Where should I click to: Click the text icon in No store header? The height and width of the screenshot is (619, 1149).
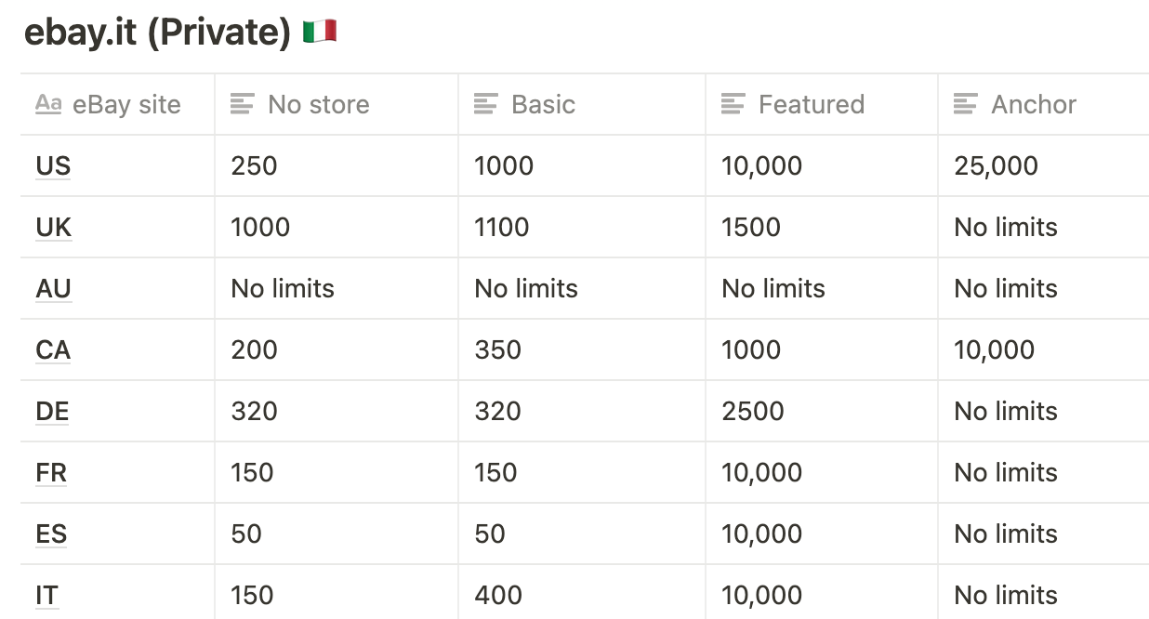243,104
